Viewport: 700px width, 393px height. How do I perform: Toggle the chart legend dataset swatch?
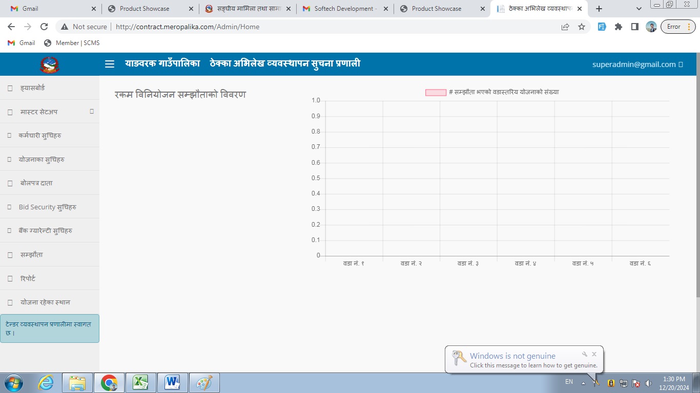click(435, 92)
